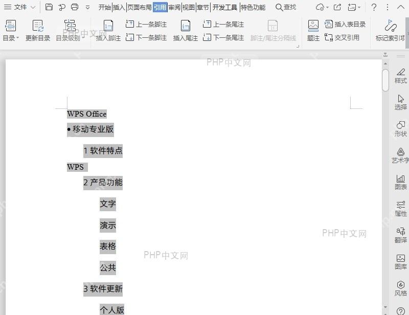Select the 引用 ribbon tab
The image size is (409, 315).
(x=160, y=7)
